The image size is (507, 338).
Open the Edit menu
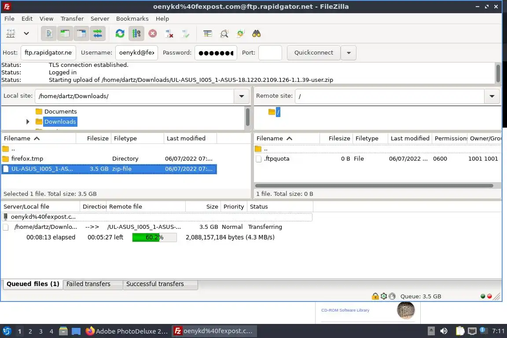click(x=27, y=18)
